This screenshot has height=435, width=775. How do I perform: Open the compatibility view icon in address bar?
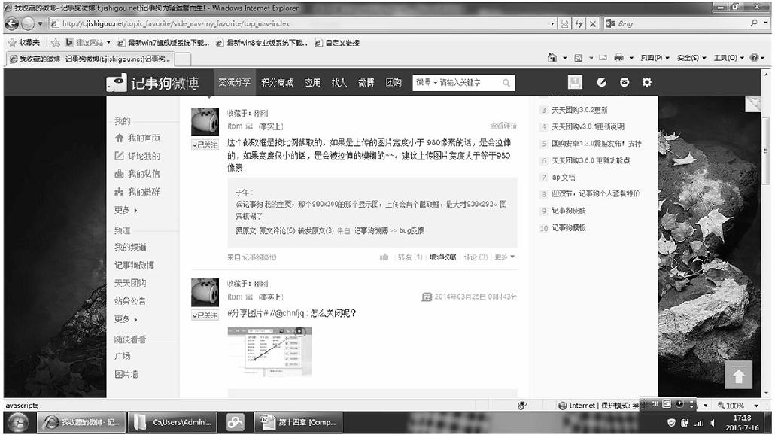pyautogui.click(x=564, y=23)
